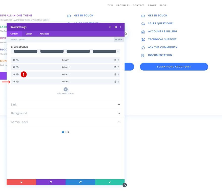Duplicate the second Column
The width and height of the screenshot is (222, 191).
click(x=17, y=67)
